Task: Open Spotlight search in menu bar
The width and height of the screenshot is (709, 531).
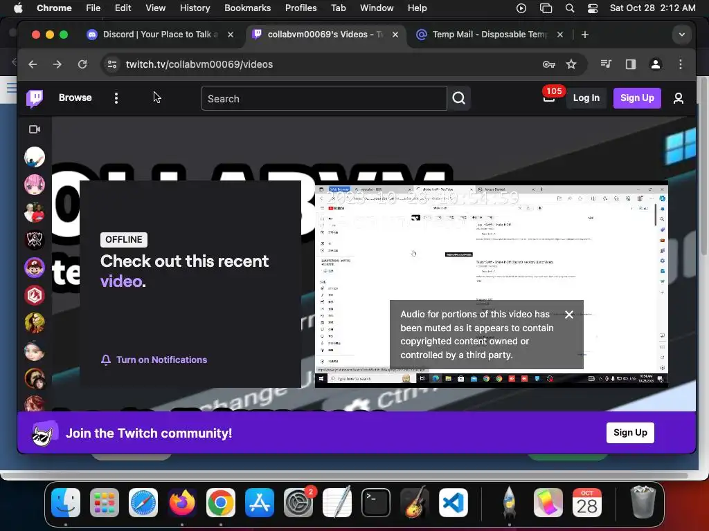Action: click(570, 8)
